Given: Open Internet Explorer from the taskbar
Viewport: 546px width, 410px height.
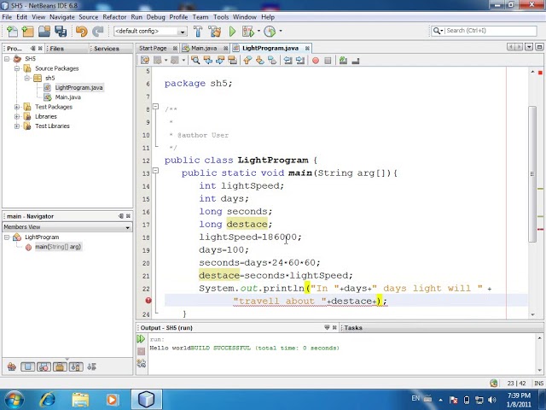Looking at the screenshot, I should pos(48,400).
